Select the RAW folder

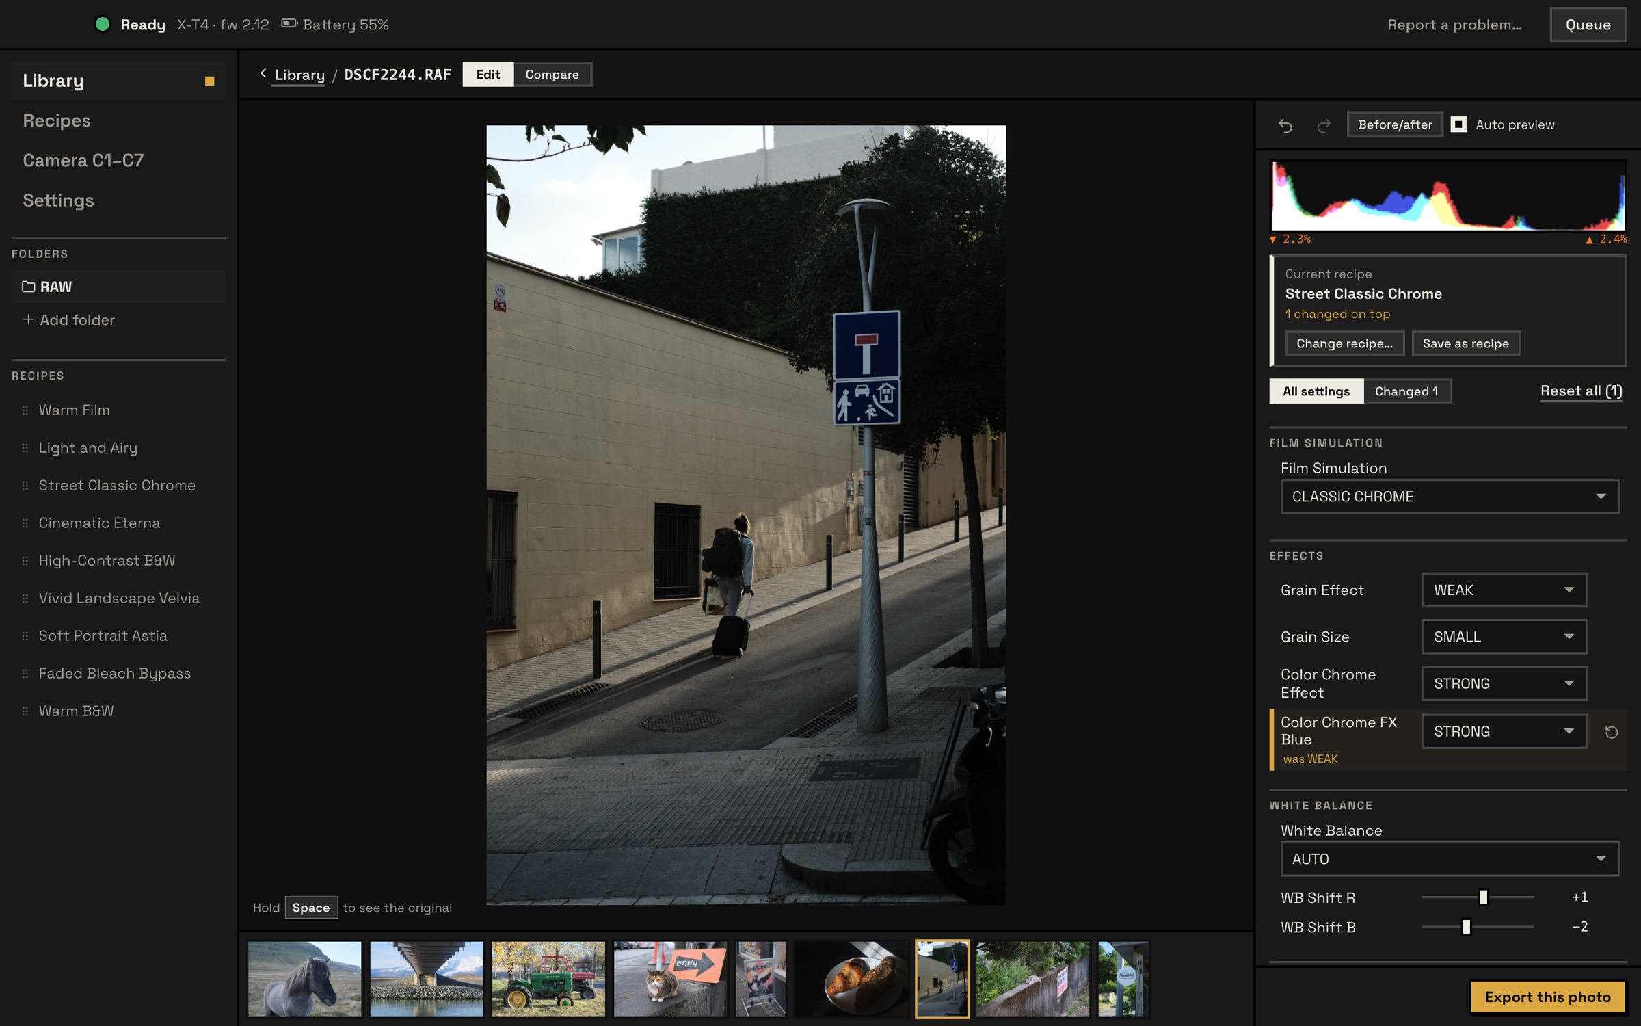click(118, 287)
